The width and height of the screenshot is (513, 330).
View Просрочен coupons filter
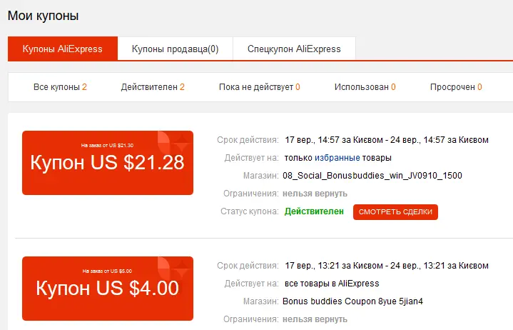pos(456,87)
